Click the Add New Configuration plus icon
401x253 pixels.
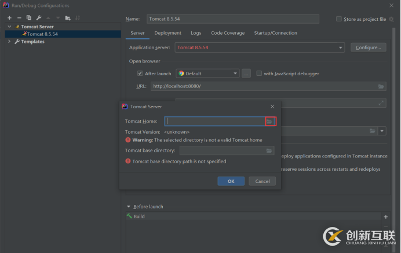pos(9,18)
